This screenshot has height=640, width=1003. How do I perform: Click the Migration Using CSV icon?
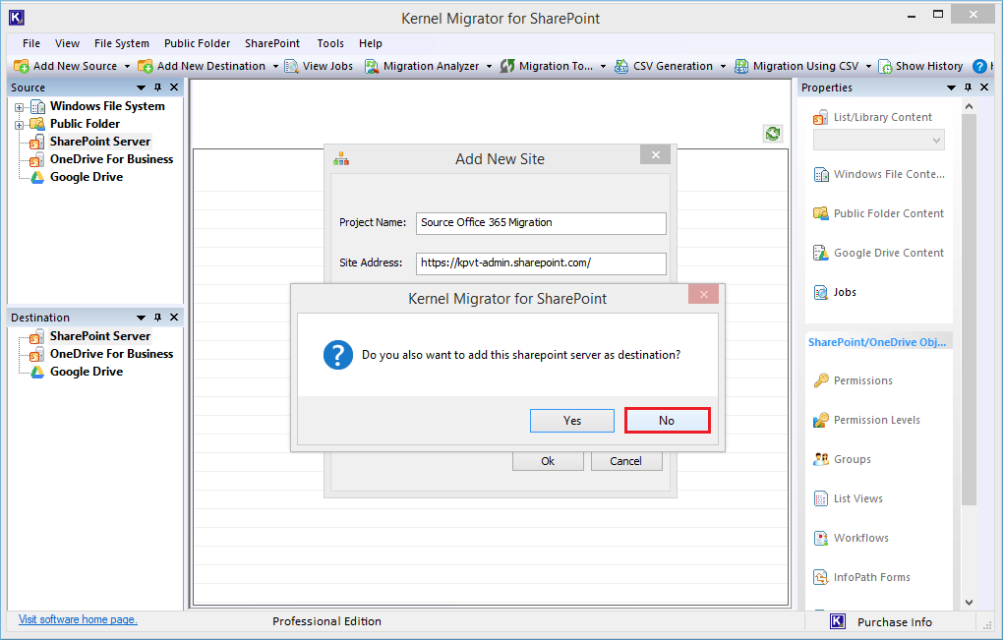point(741,66)
